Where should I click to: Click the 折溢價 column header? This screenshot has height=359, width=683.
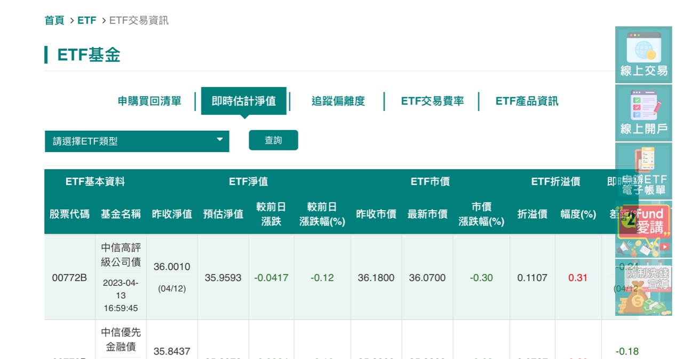532,213
